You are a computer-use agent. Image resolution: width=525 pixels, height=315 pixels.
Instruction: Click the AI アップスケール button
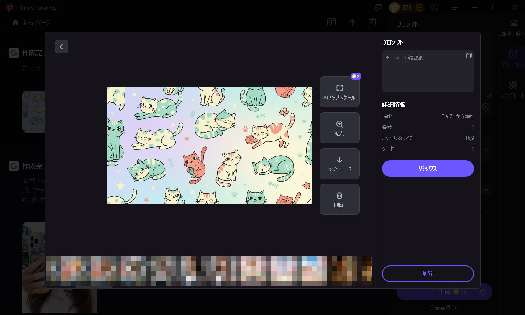tap(339, 92)
